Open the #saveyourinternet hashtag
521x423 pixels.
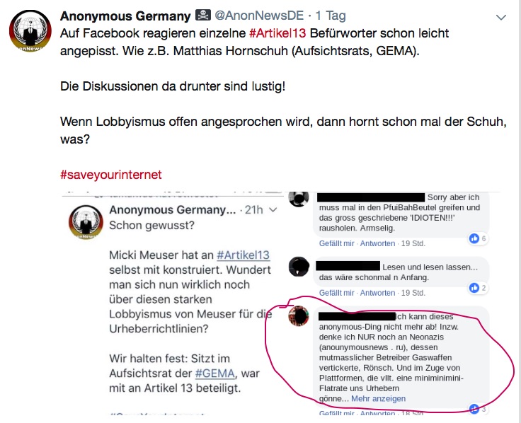click(x=111, y=175)
